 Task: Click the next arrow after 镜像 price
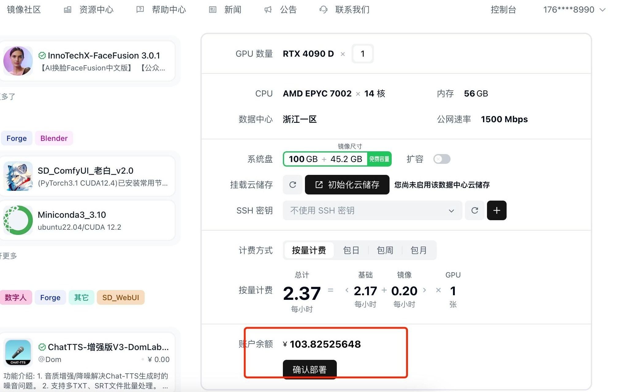424,290
